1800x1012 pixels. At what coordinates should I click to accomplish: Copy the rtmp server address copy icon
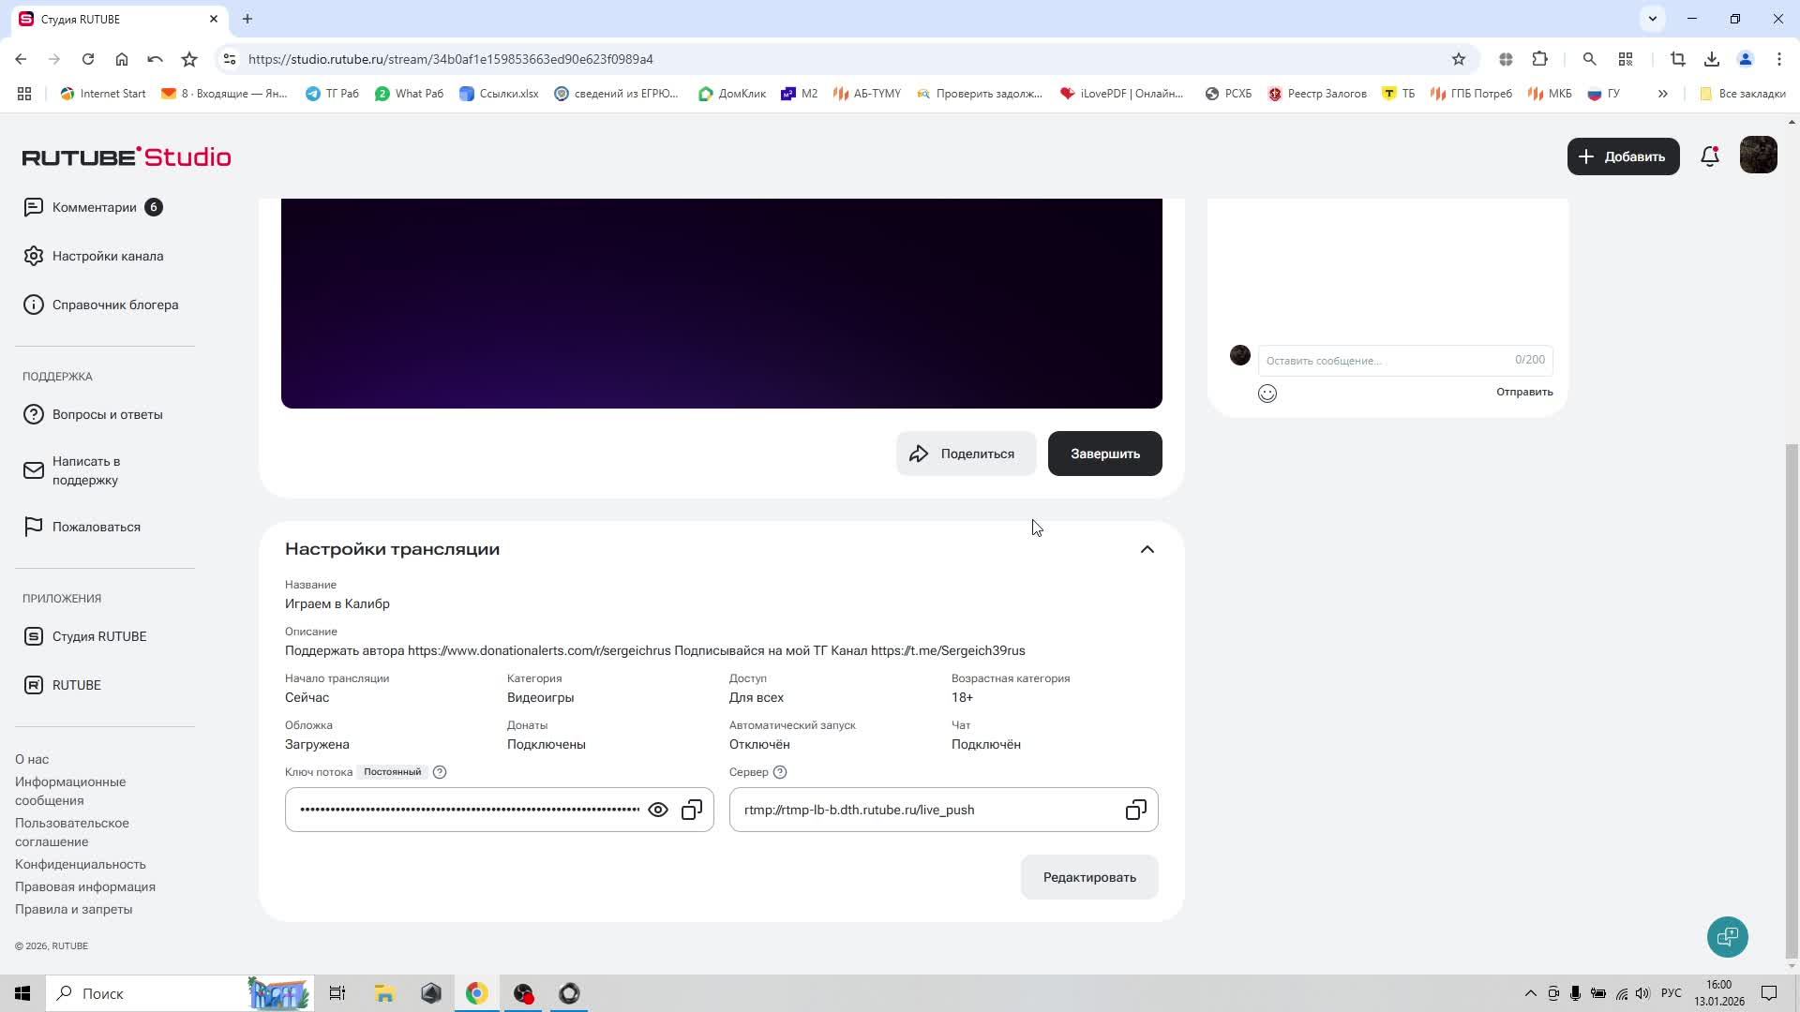pos(1135,810)
